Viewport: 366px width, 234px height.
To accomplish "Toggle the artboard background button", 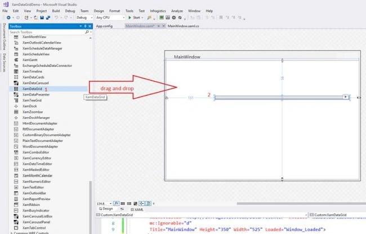I will (135, 204).
